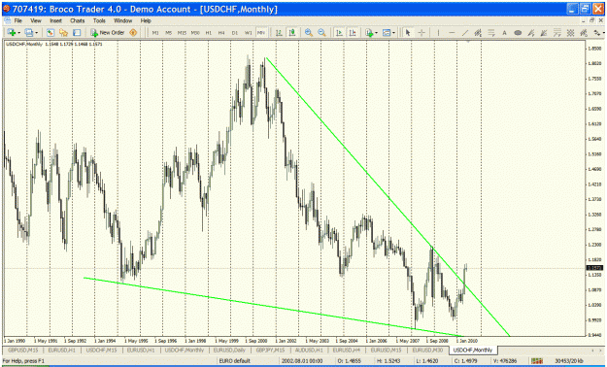Click the 30453/20 kb traffic indicator

[568, 361]
